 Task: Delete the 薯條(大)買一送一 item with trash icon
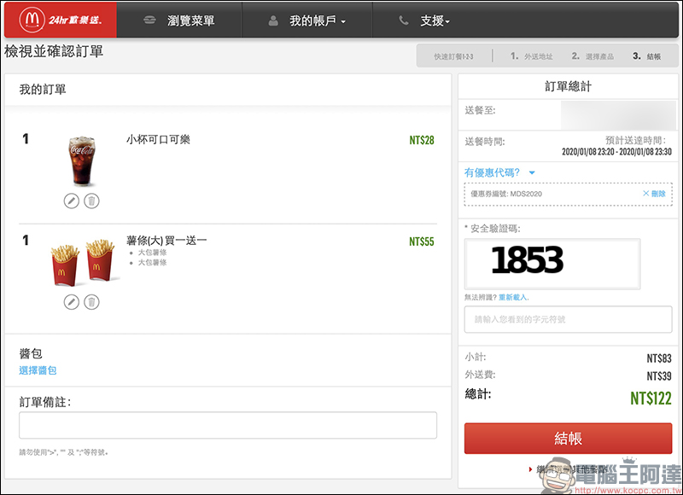point(91,302)
